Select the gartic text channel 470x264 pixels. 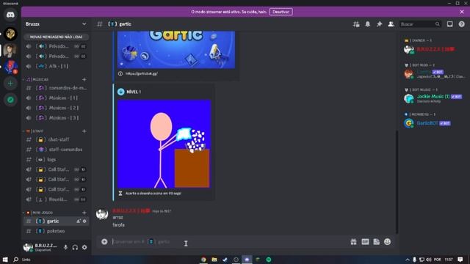point(56,221)
